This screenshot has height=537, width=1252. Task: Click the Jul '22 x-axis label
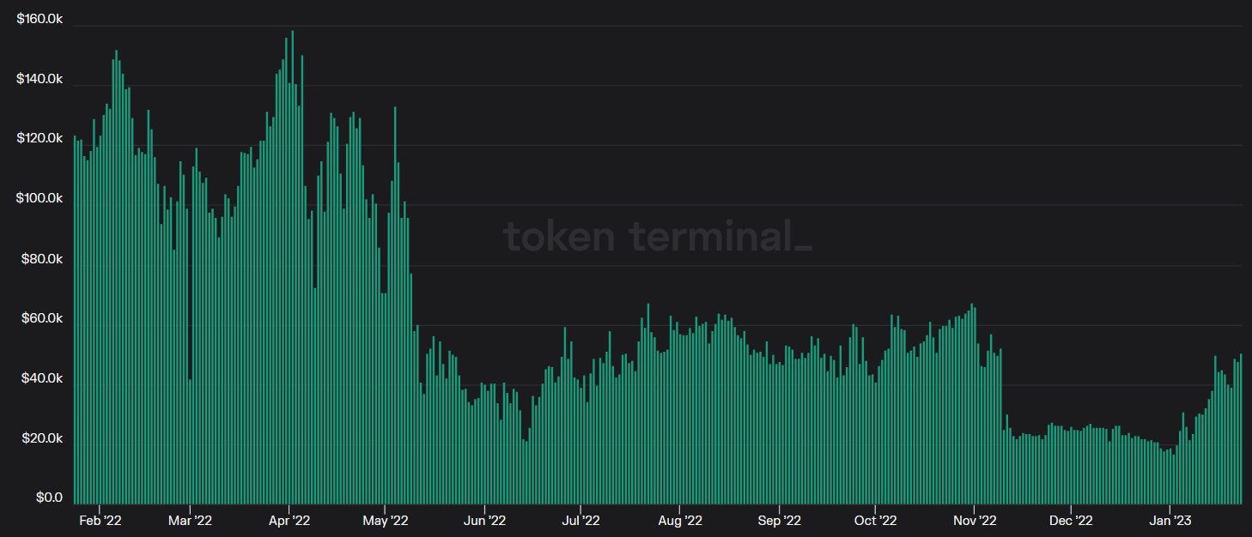click(x=580, y=520)
